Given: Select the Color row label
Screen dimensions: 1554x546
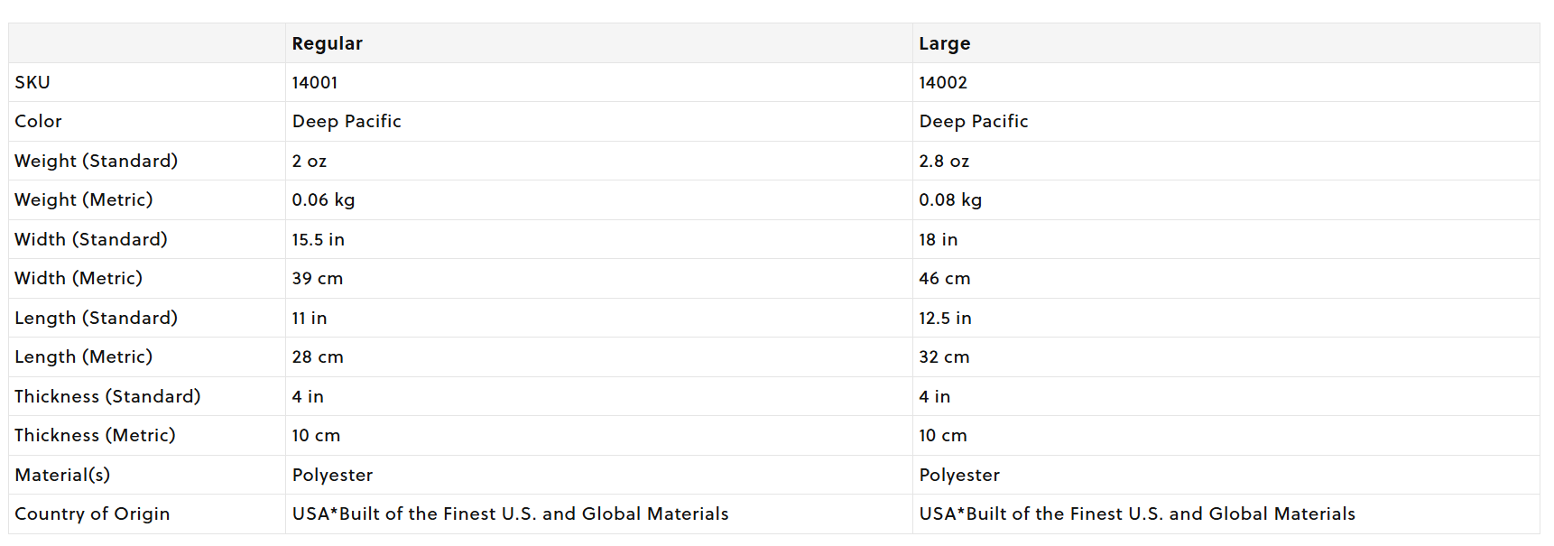Looking at the screenshot, I should coord(38,121).
